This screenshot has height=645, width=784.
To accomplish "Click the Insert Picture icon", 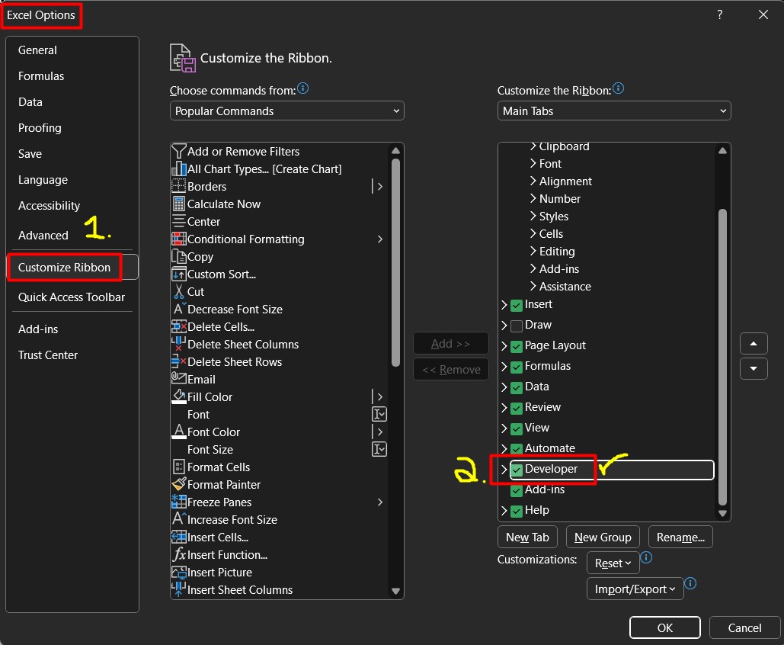I will coord(178,572).
